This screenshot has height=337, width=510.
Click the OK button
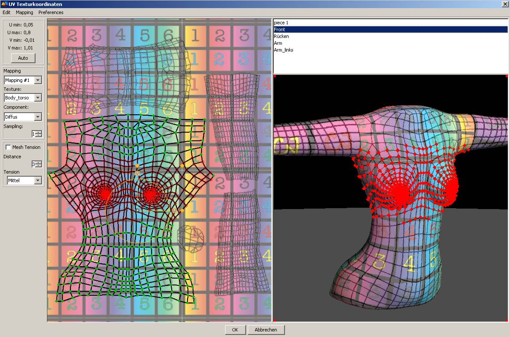(235, 330)
